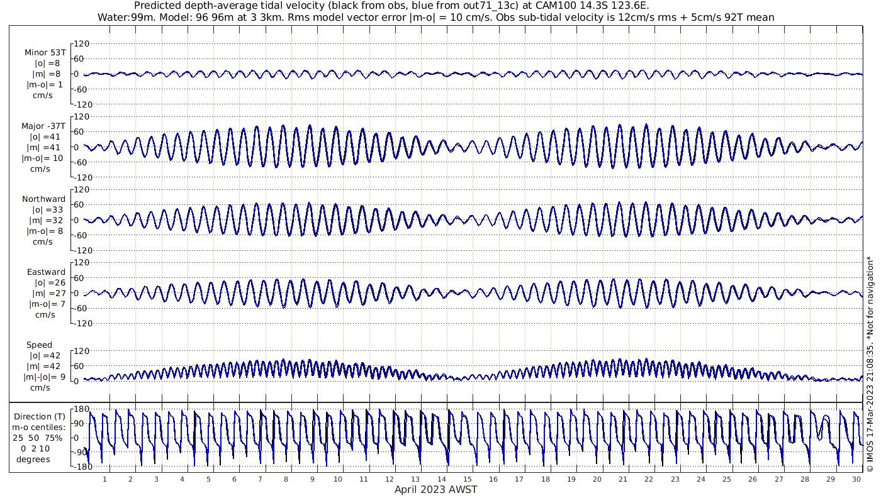The image size is (881, 503).
Task: Click the |m|-|o|= 9 value in Speed panel
Action: [40, 377]
